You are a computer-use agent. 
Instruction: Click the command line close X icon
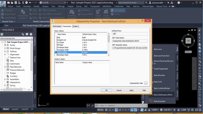coord(89,105)
